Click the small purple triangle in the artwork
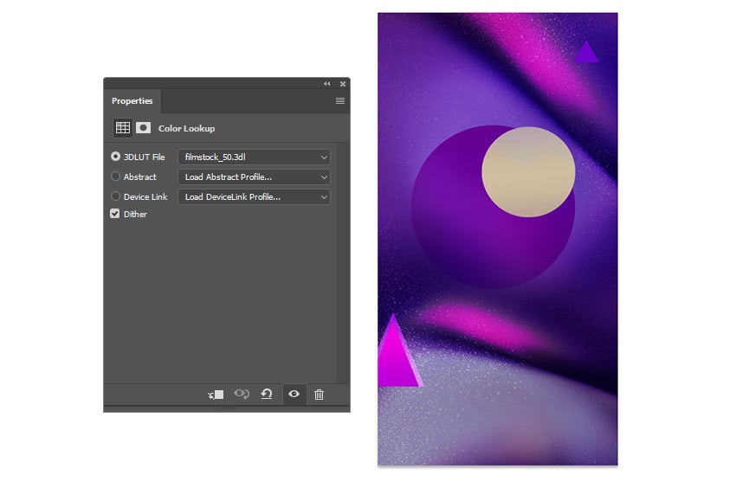This screenshot has height=488, width=736. 587,53
